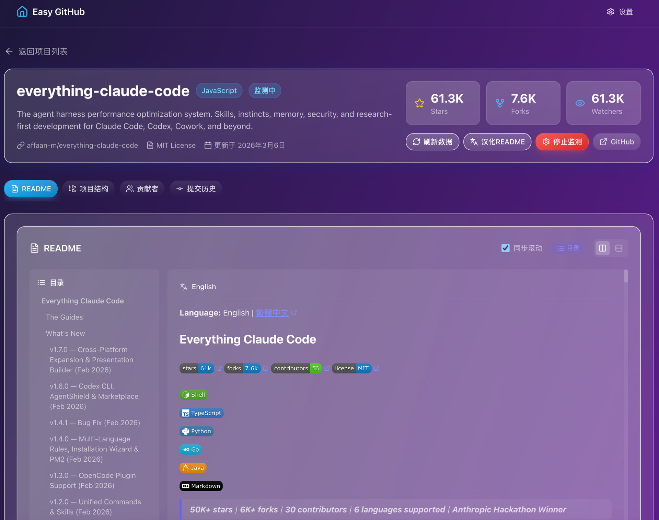Image resolution: width=659 pixels, height=520 pixels.
Task: Click the everything-claude-code project title
Action: (x=103, y=91)
